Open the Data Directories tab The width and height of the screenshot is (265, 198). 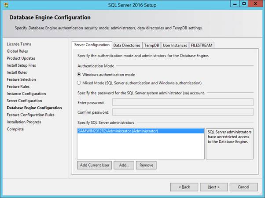(x=127, y=45)
